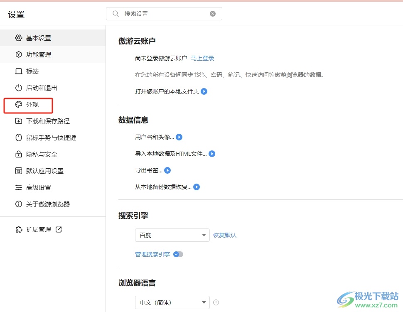Click the 马上登录 link

202,58
